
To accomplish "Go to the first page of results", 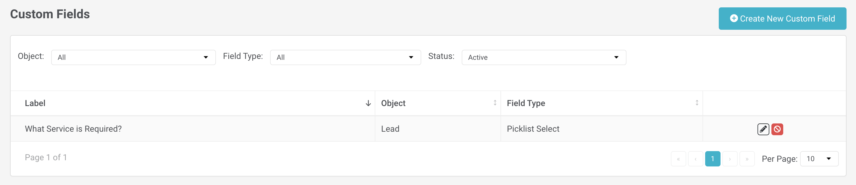I will click(x=678, y=159).
